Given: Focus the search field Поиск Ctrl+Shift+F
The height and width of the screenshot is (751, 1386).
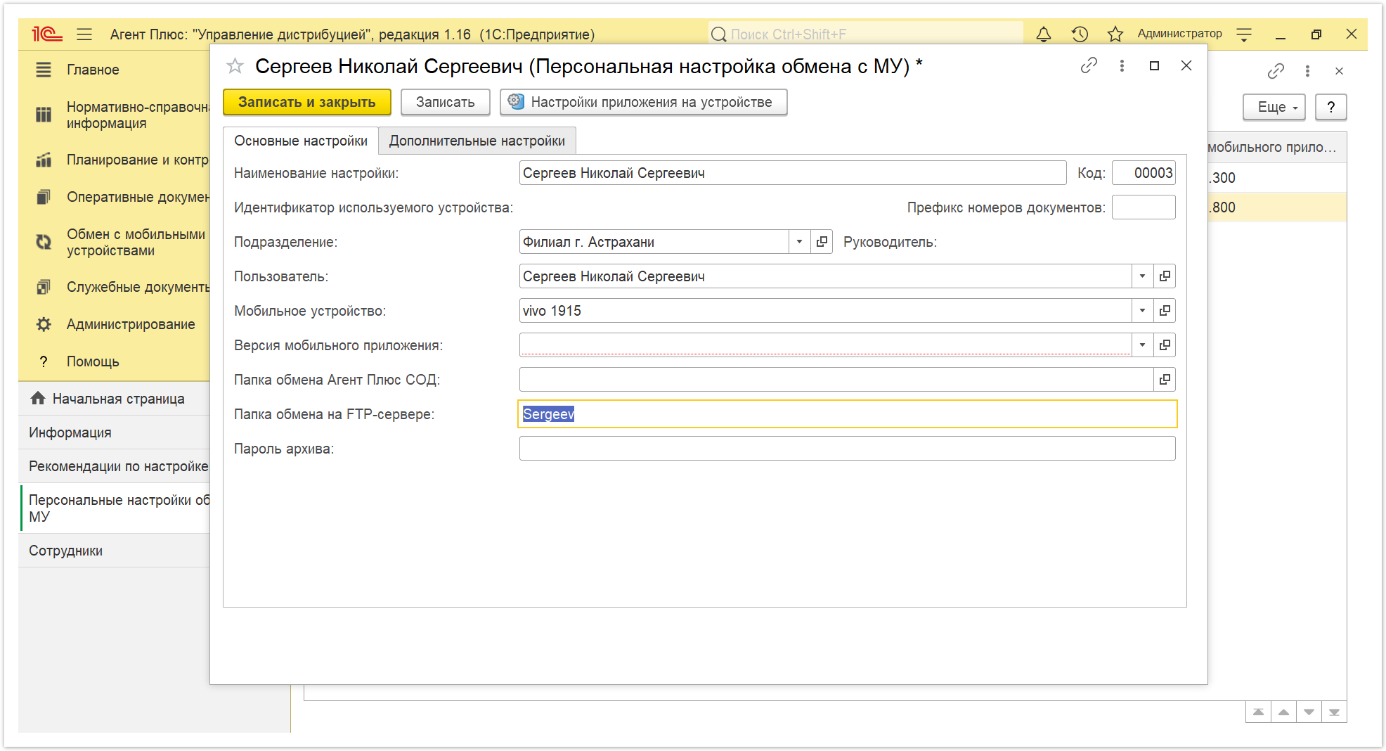Looking at the screenshot, I should [866, 34].
